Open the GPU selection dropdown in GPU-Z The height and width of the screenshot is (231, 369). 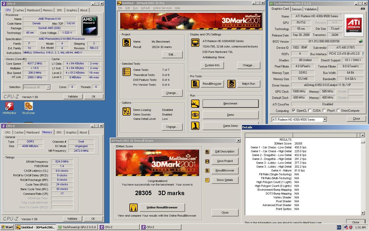325,119
